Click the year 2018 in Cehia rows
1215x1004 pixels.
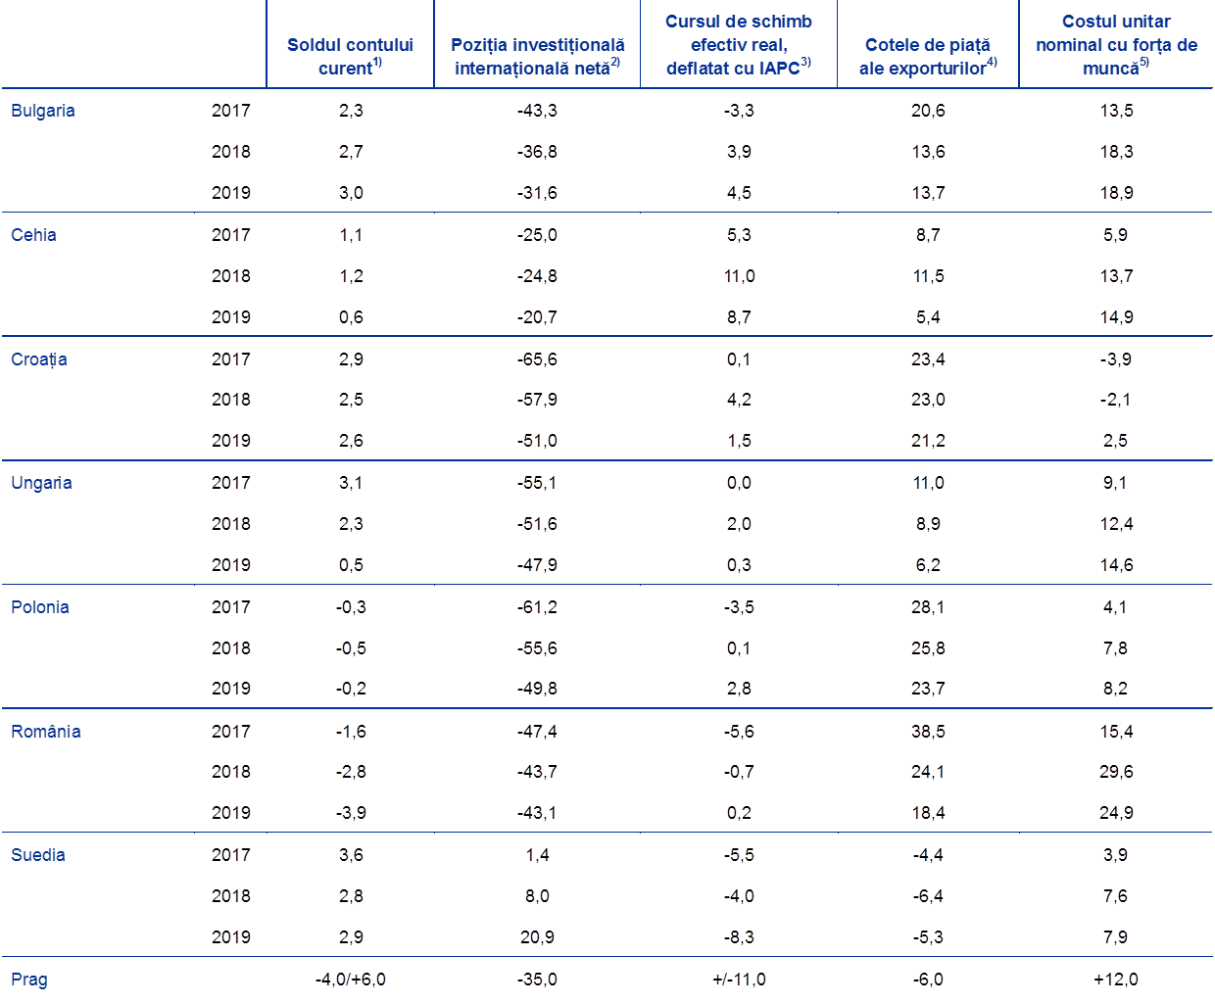click(231, 276)
